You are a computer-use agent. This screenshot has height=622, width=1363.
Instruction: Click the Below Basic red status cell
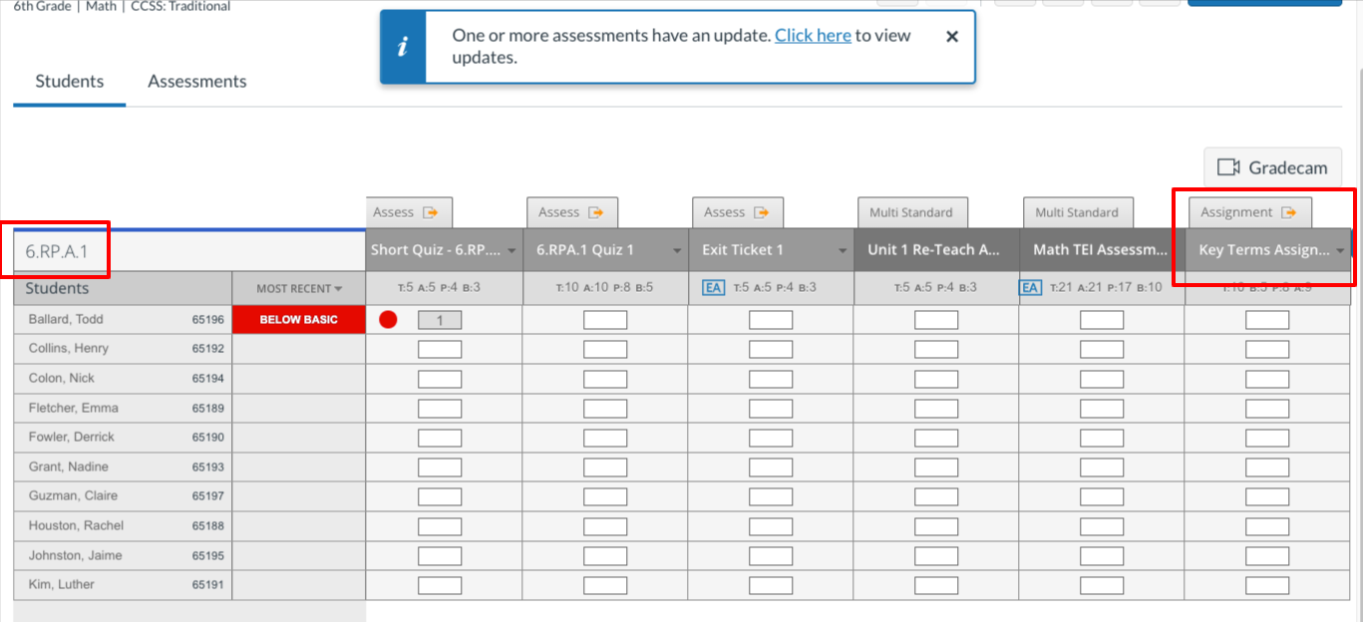tap(299, 320)
